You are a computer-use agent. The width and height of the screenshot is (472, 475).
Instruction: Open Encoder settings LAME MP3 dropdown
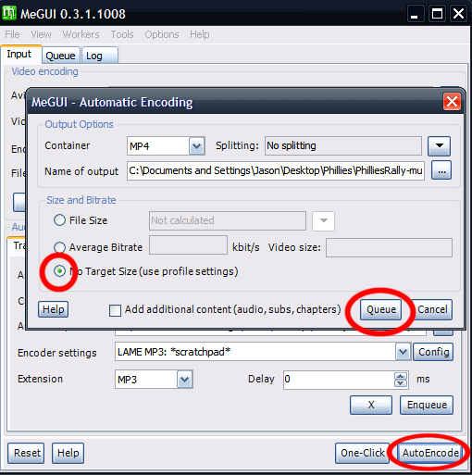(403, 352)
